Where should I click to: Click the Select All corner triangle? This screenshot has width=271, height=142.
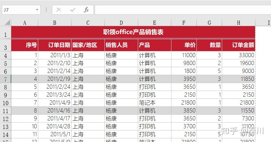click(x=7, y=23)
